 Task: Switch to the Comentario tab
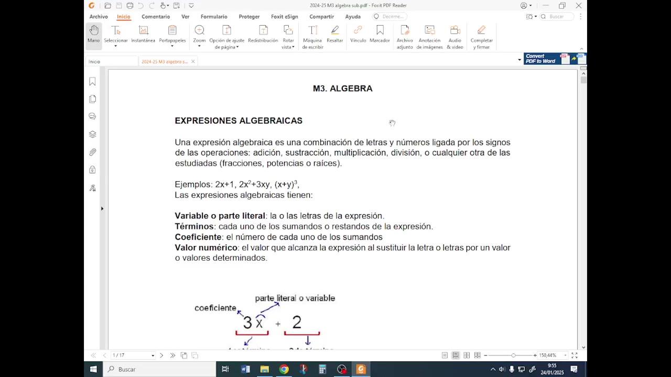[156, 17]
